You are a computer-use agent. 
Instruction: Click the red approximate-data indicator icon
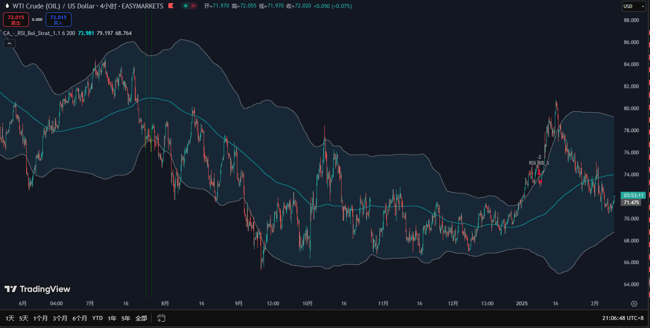pos(193,6)
